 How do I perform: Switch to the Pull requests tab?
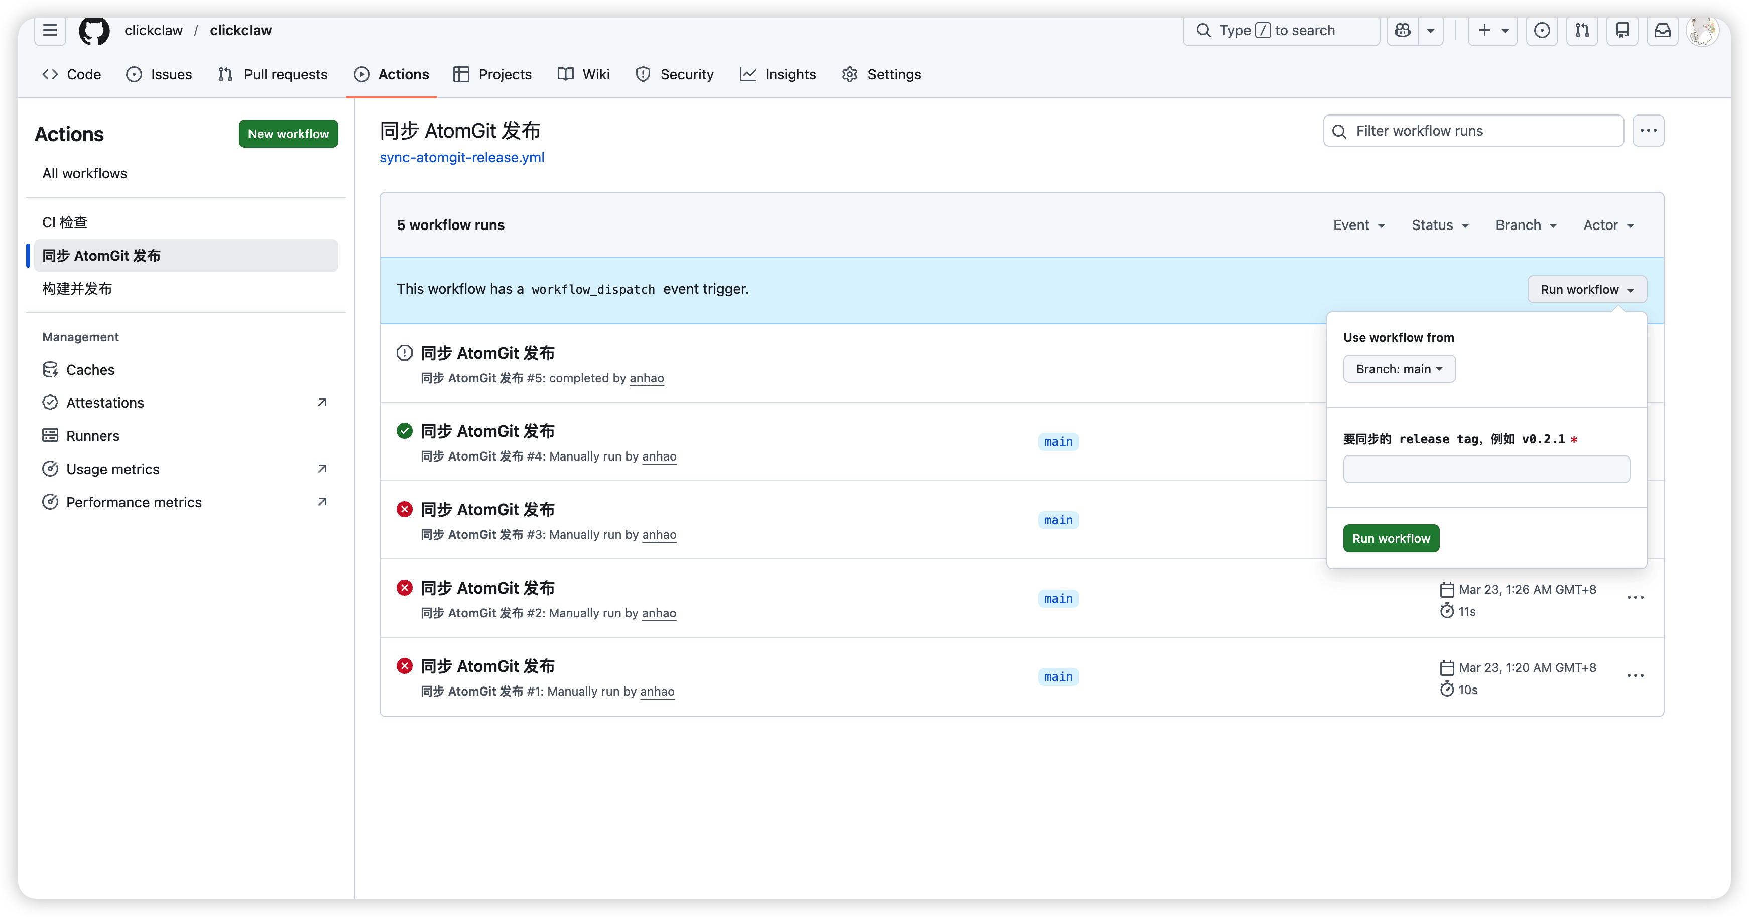click(x=273, y=75)
